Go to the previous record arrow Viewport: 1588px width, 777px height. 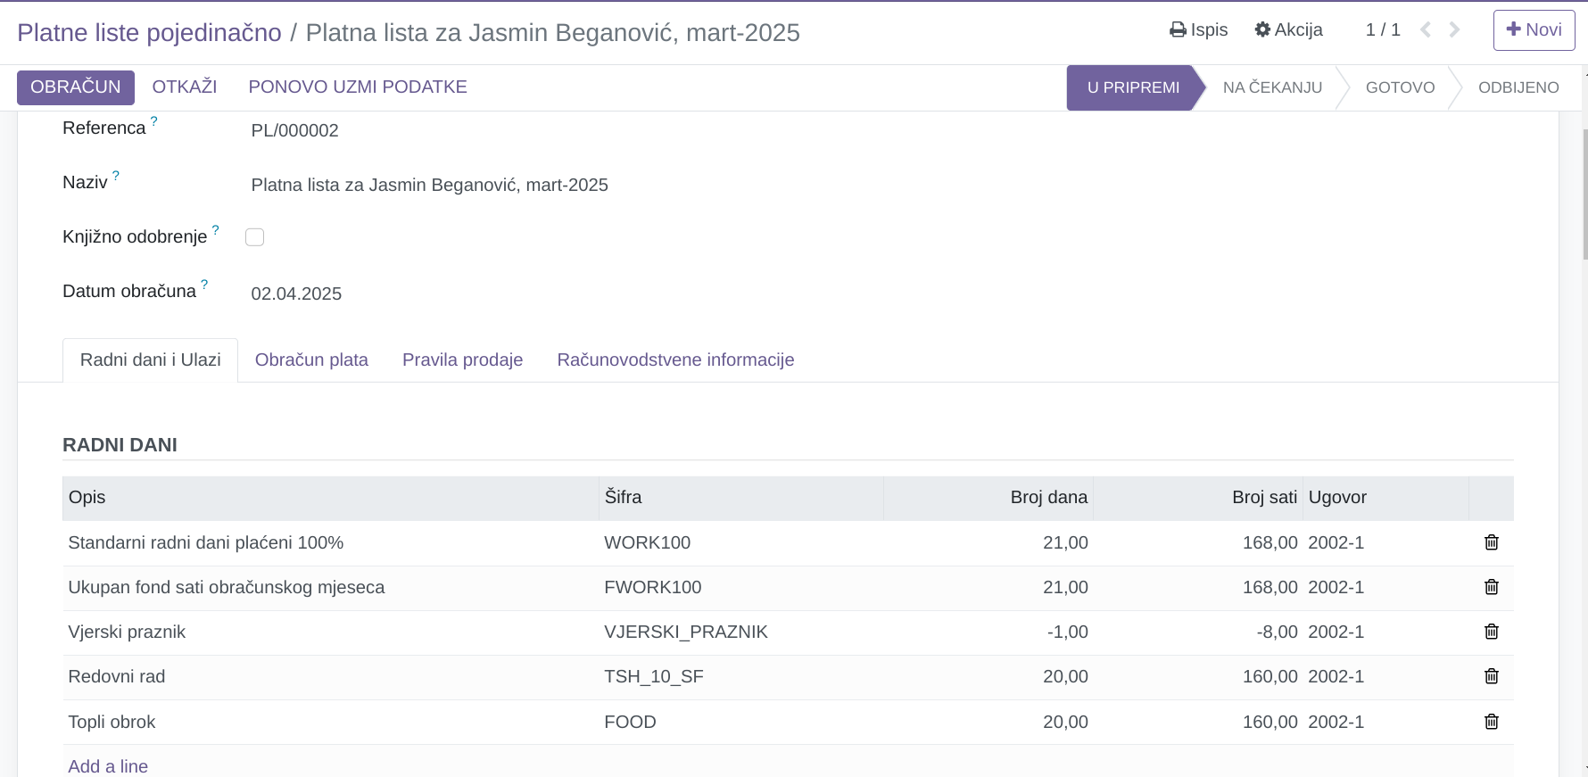click(x=1426, y=30)
